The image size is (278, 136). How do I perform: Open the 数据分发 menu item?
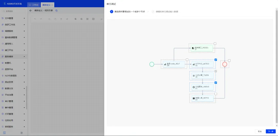coord(13,89)
